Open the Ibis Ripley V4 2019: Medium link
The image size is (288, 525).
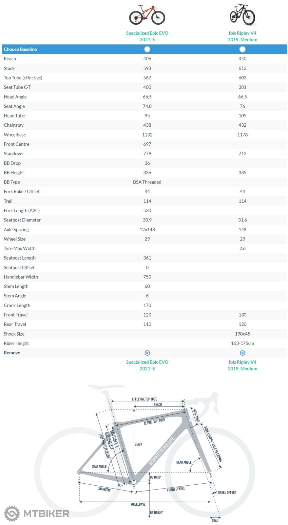tap(242, 36)
